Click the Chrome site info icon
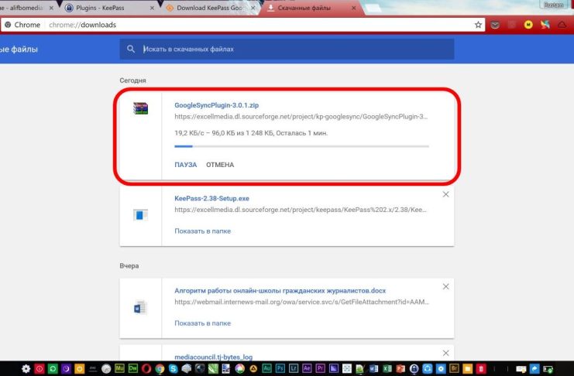574x376 pixels. (x=8, y=25)
